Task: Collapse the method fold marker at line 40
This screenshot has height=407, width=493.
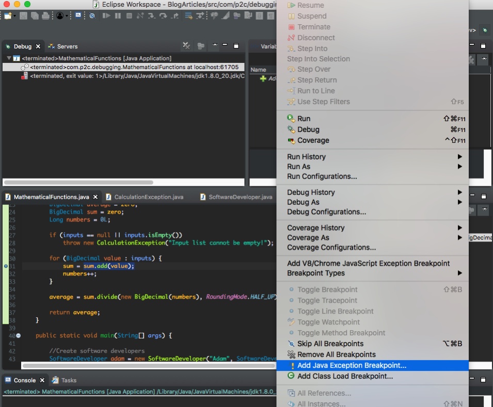Action: [19, 335]
